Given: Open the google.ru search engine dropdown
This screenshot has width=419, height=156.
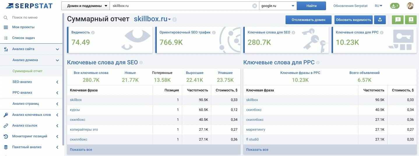Looking at the screenshot, I should tap(278, 6).
